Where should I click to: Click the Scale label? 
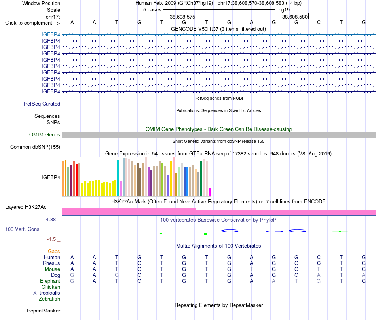click(x=53, y=10)
